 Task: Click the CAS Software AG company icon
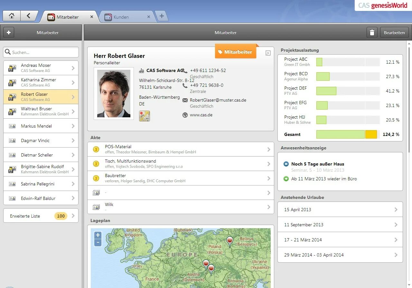pyautogui.click(x=142, y=71)
